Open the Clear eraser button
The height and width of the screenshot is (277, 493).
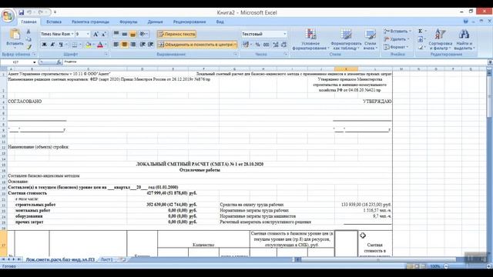(421, 47)
